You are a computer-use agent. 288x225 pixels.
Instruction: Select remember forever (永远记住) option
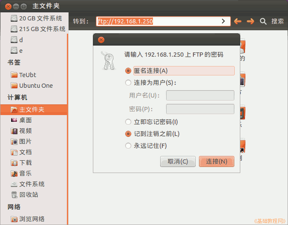click(x=128, y=146)
